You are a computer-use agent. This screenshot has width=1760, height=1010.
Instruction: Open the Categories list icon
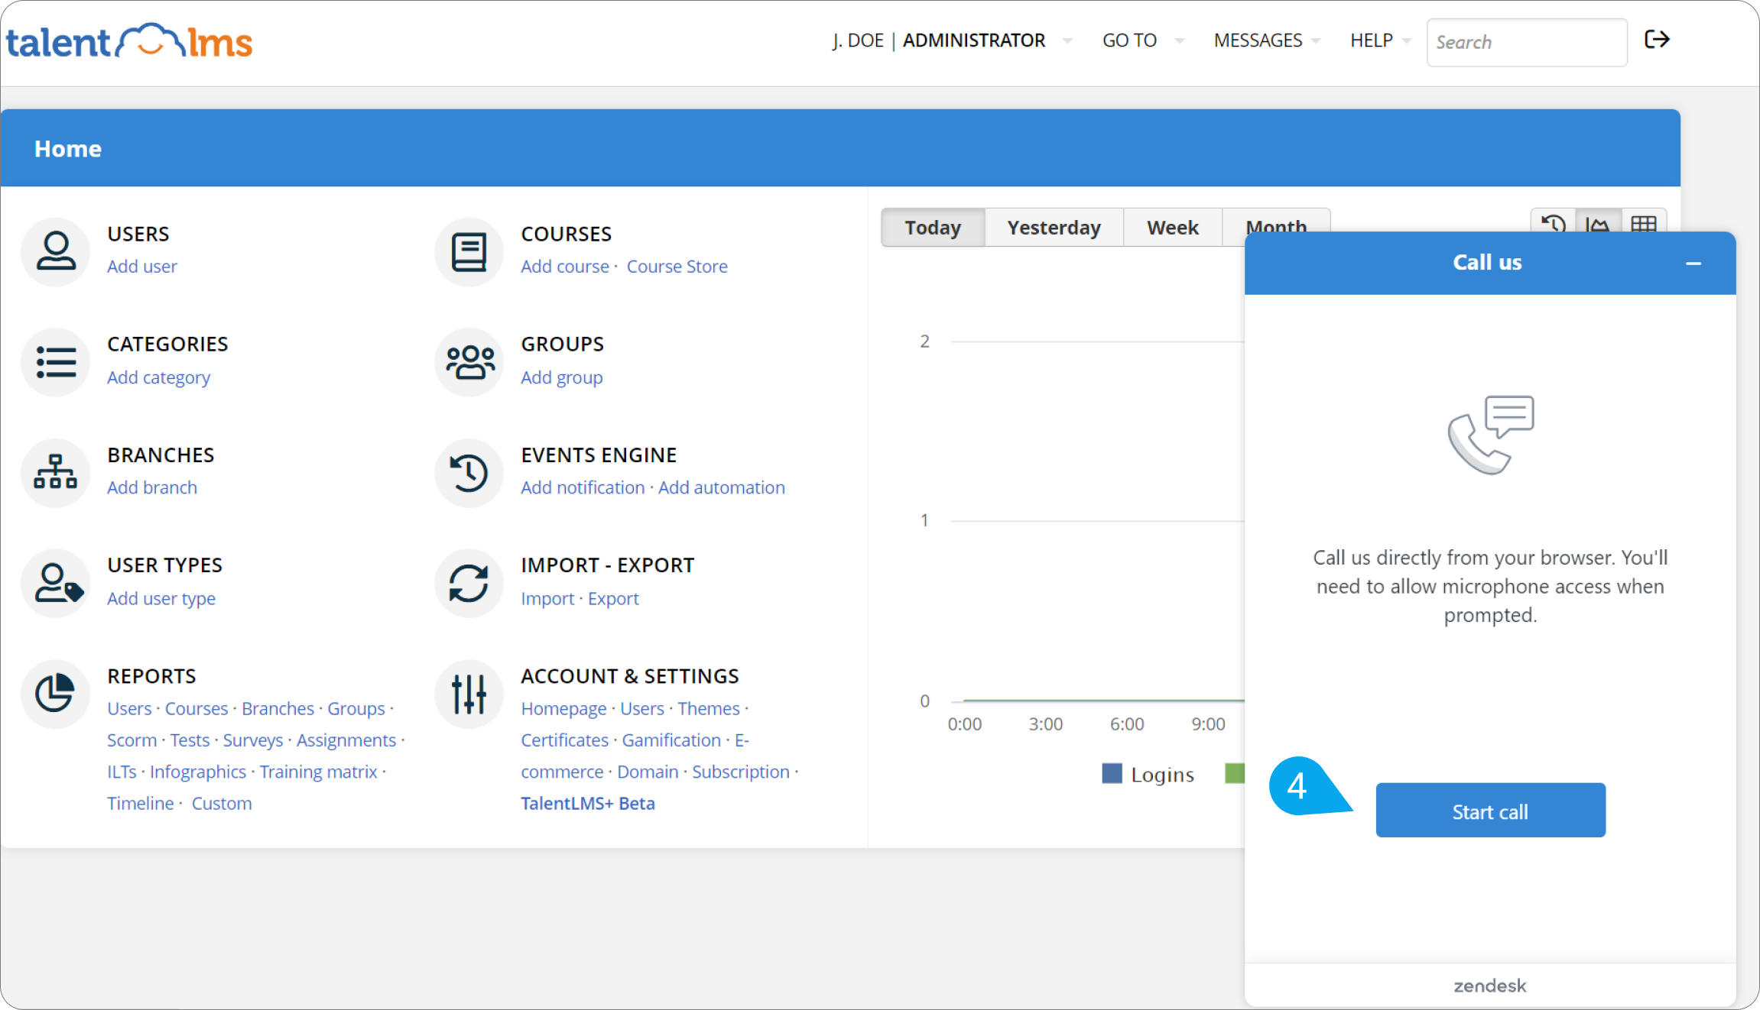point(56,362)
